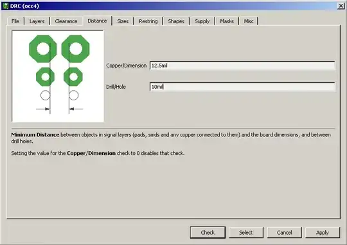Open the Layers tab

click(37, 21)
